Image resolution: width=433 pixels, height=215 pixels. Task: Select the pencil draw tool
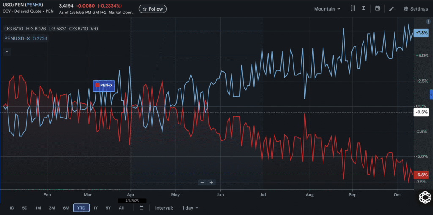pyautogui.click(x=392, y=9)
